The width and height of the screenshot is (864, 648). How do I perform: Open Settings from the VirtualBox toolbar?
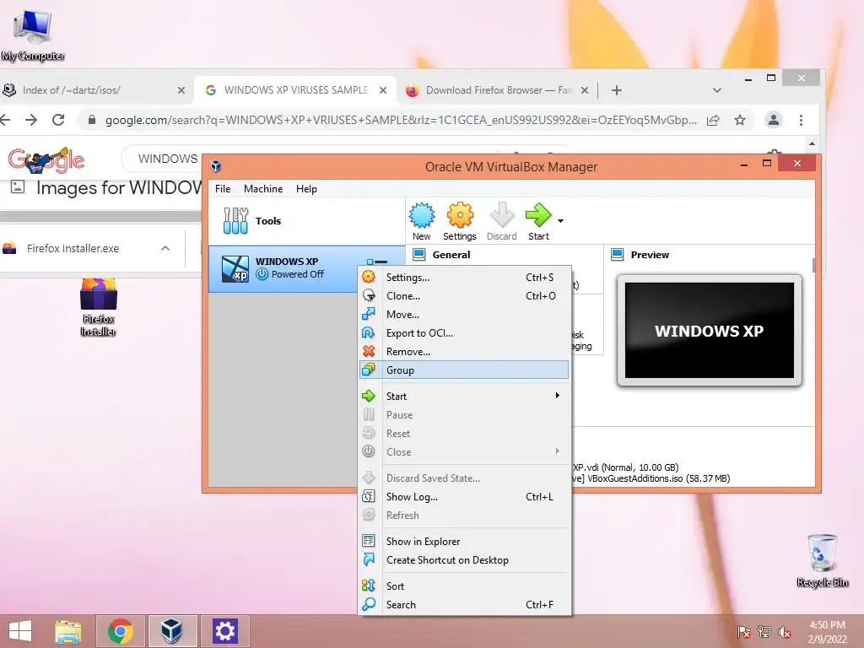(460, 222)
